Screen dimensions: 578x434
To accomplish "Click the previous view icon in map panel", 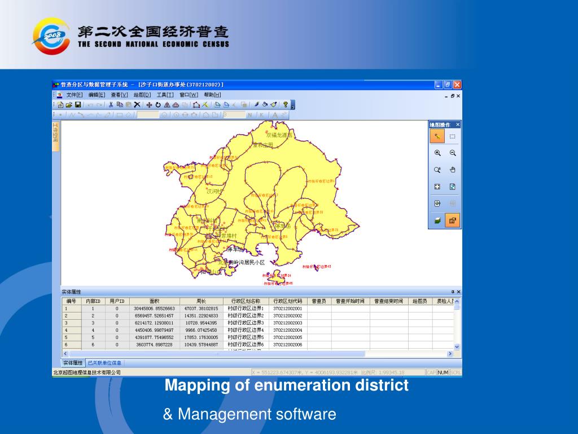I will (437, 203).
